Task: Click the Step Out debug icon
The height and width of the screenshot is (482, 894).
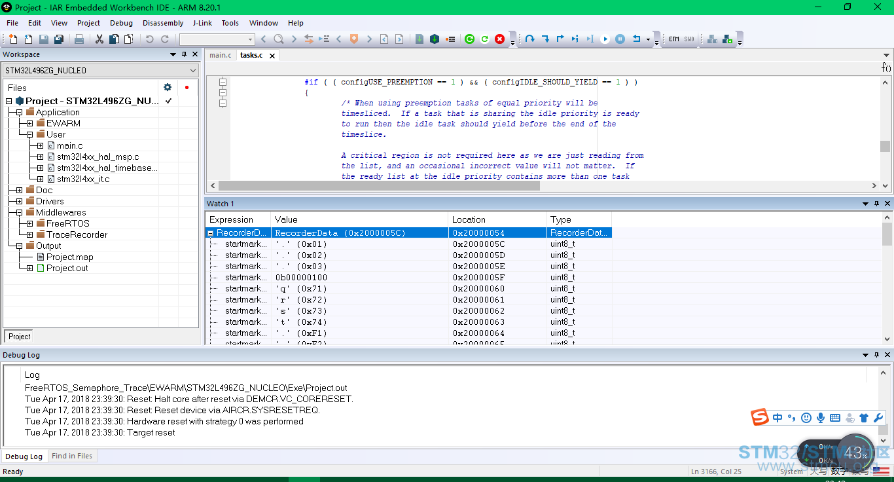Action: pyautogui.click(x=560, y=39)
